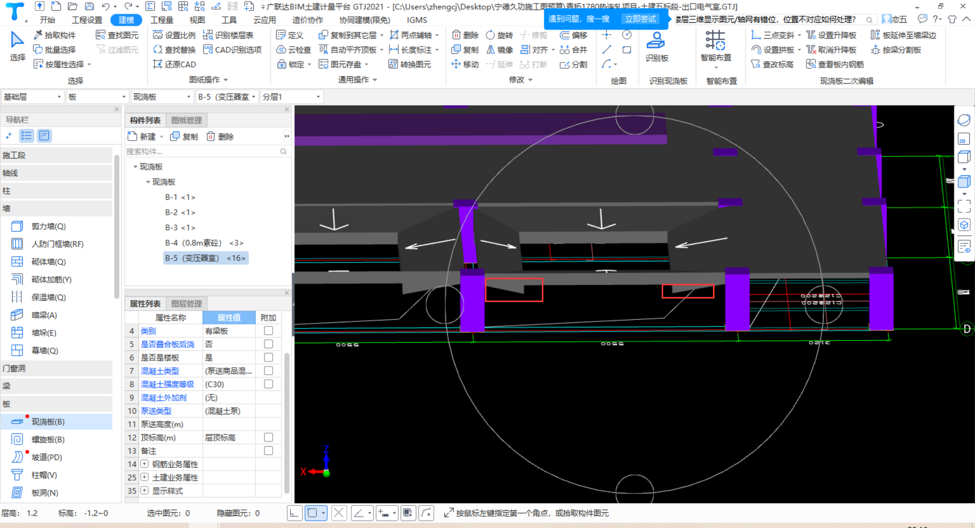Click the 混凝土强度等级 property link
Image resolution: width=975 pixels, height=528 pixels.
(168, 384)
